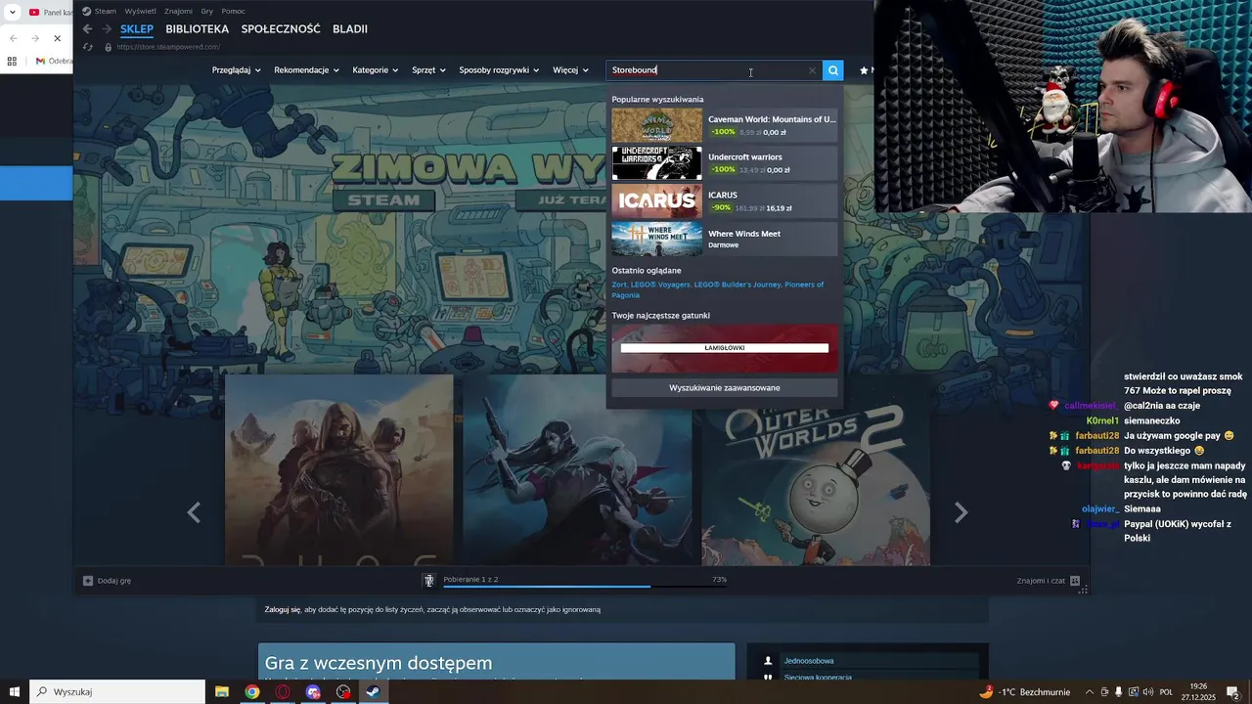1252x704 pixels.
Task: Open the Caveman World search suggestion
Action: click(725, 125)
